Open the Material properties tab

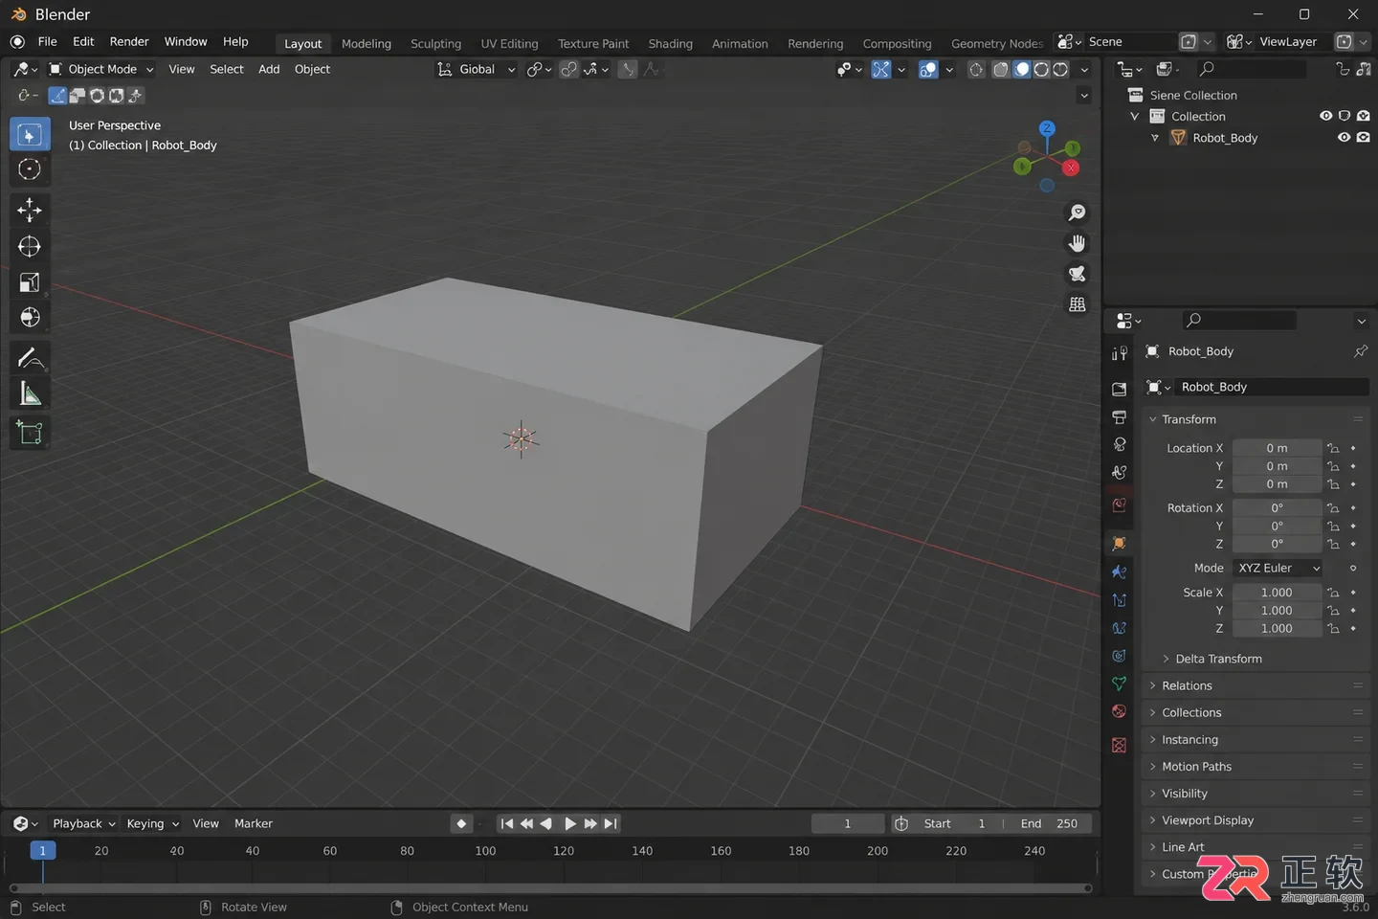click(1119, 711)
